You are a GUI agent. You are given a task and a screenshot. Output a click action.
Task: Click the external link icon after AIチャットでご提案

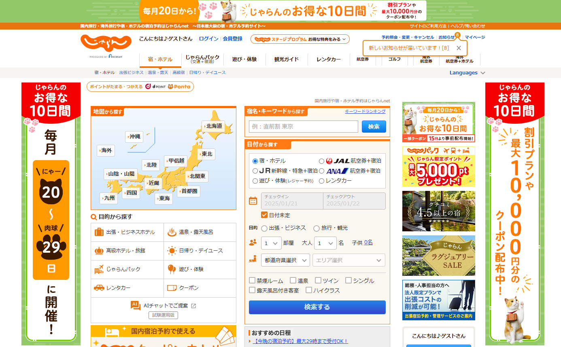[x=193, y=306]
